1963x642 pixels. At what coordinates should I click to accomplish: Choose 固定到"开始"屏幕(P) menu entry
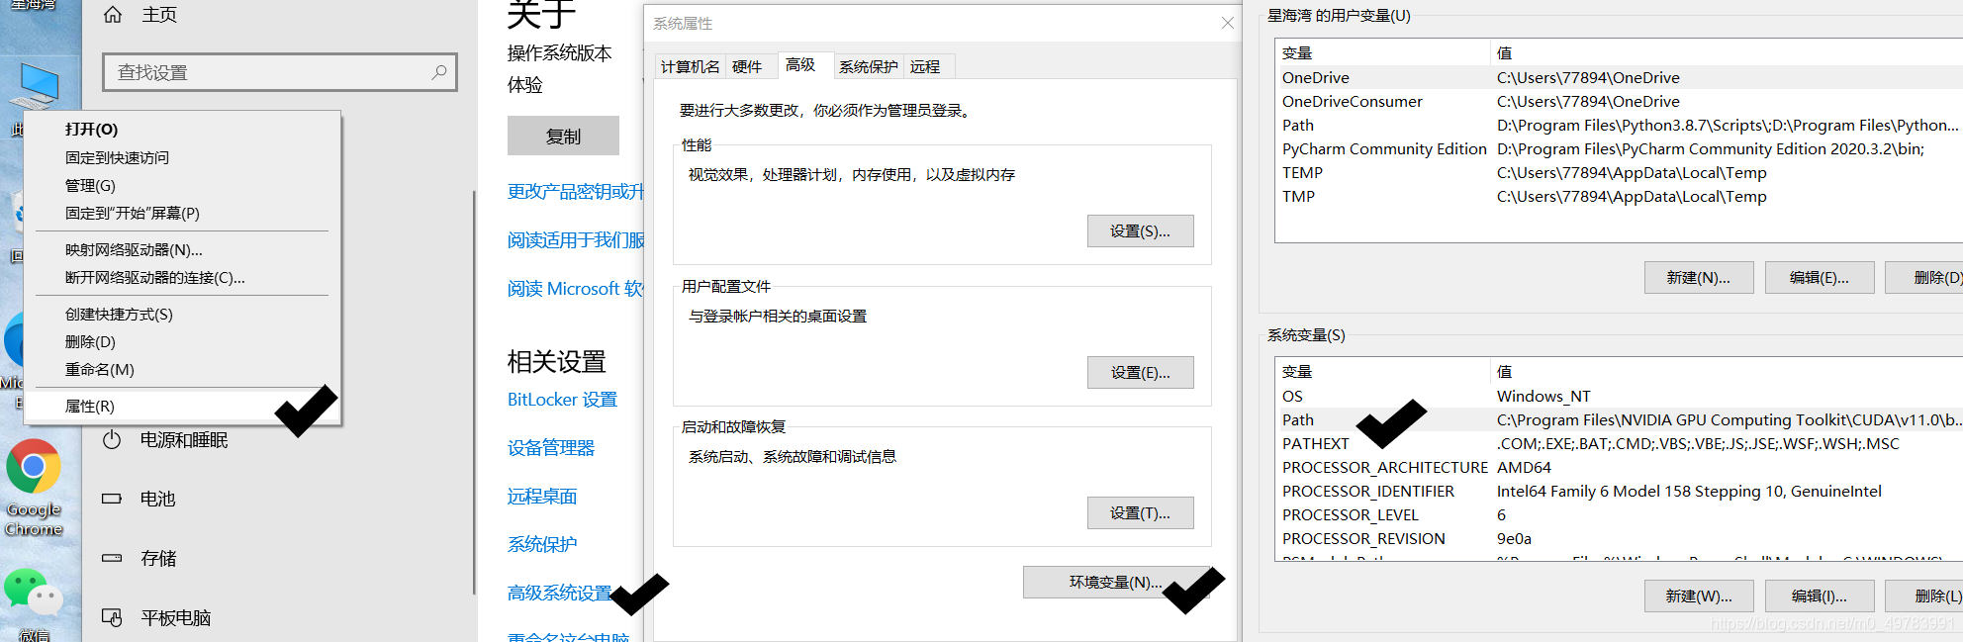pos(182,213)
